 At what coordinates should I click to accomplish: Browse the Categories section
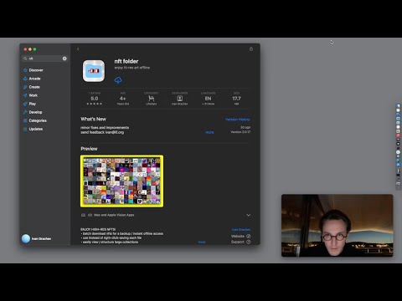point(38,120)
